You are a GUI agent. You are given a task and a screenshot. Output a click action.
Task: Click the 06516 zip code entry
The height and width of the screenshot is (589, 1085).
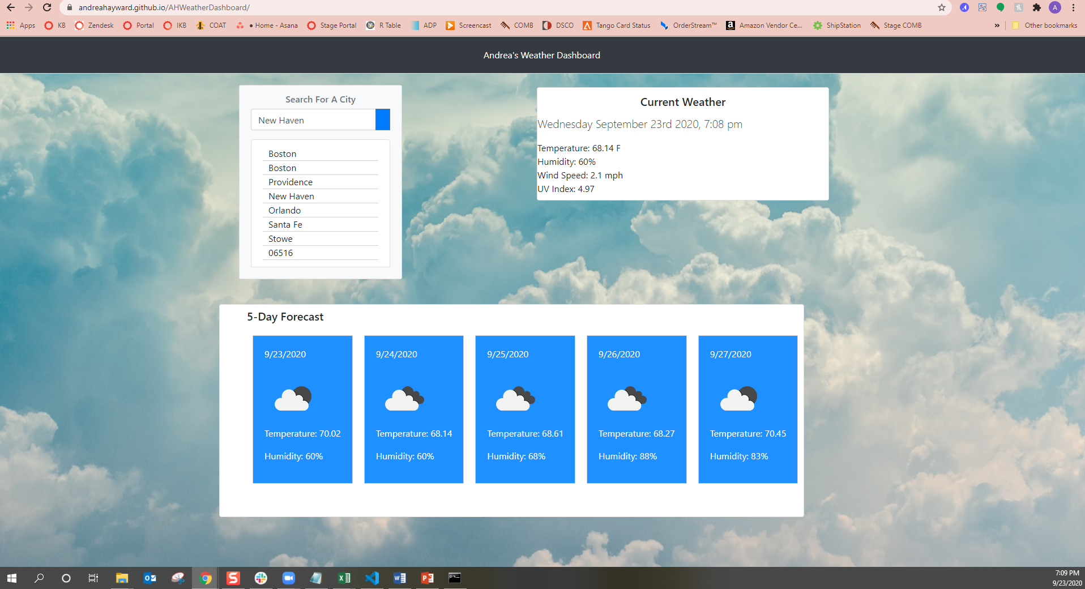coord(321,253)
